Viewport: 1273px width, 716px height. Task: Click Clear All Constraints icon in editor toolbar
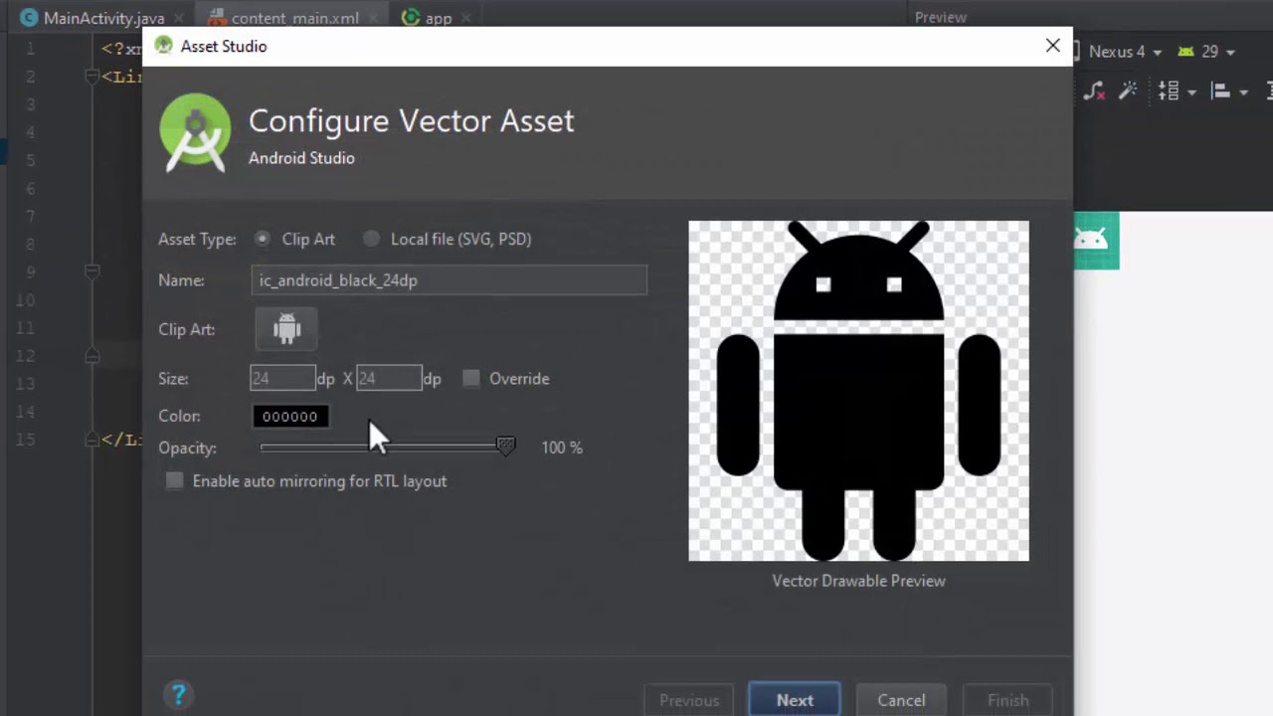[1094, 91]
